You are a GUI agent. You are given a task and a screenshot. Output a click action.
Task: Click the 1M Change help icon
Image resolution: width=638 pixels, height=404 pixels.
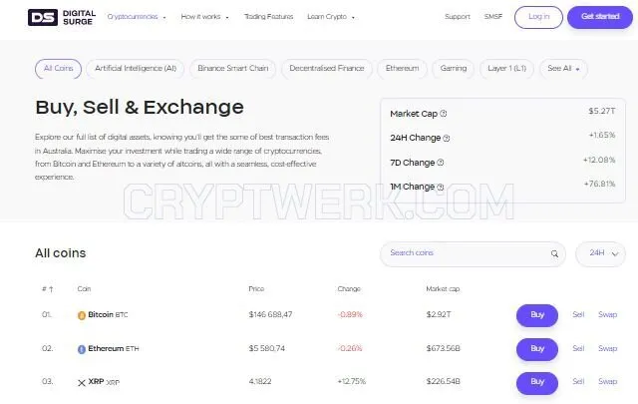(440, 187)
